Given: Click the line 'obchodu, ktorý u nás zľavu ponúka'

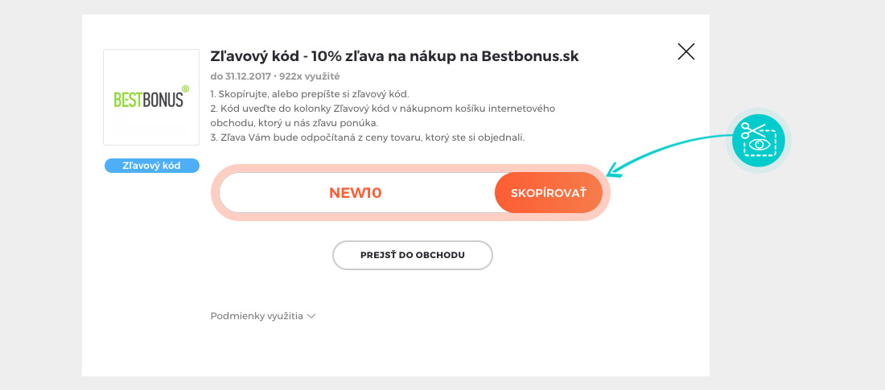Looking at the screenshot, I should tap(294, 123).
